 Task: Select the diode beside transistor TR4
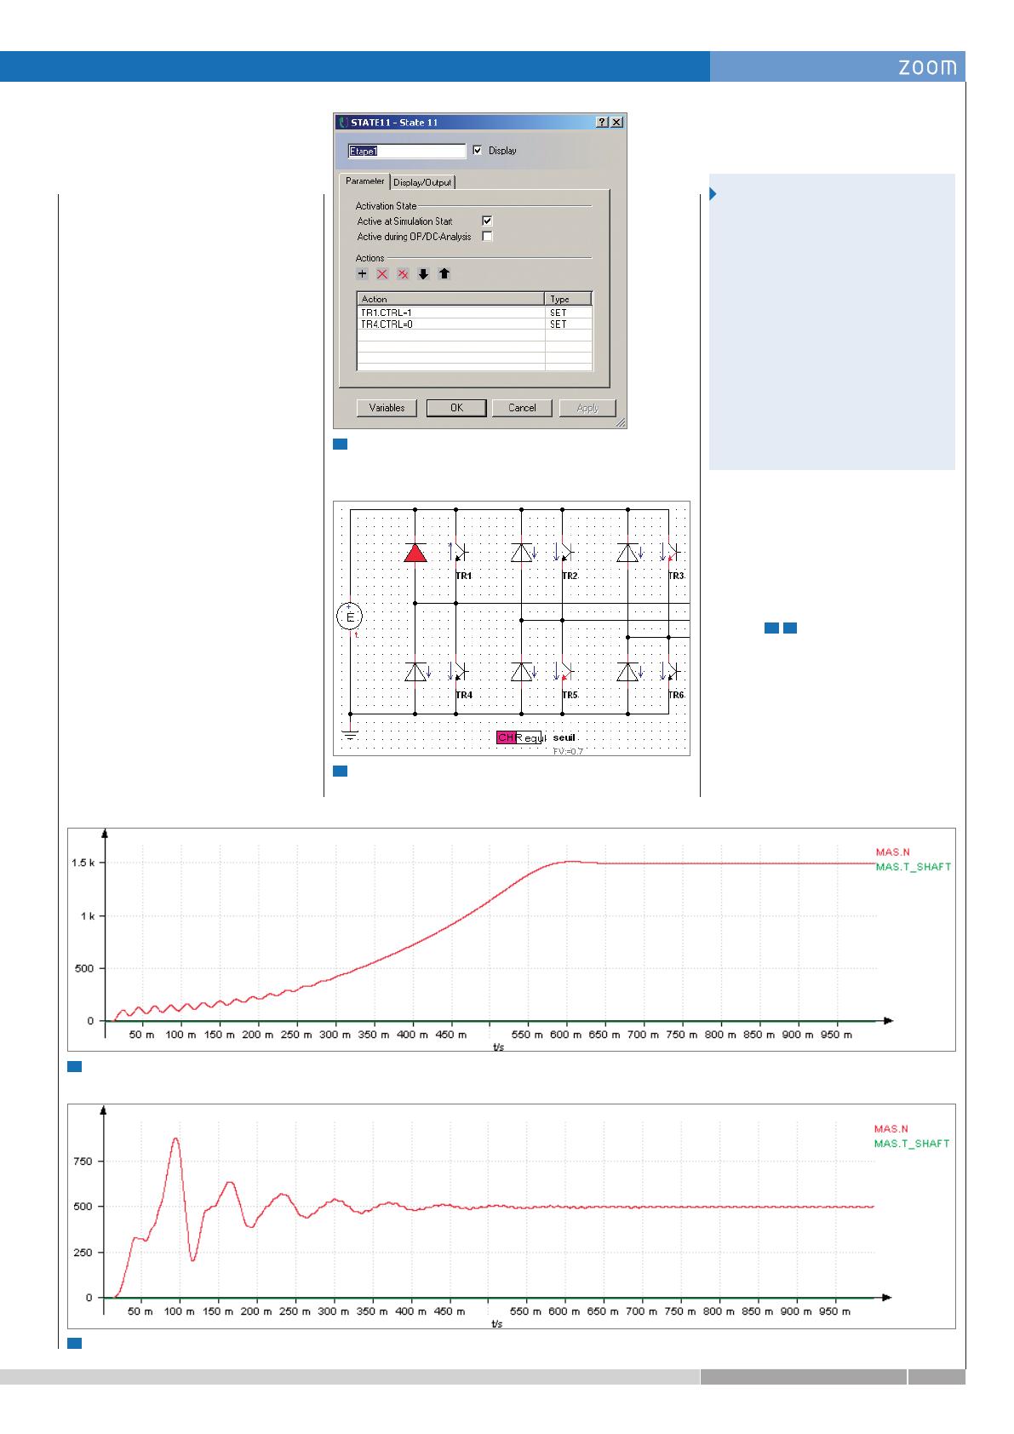415,672
